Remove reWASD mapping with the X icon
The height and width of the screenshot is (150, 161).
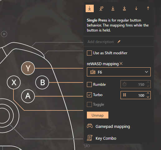point(121,64)
